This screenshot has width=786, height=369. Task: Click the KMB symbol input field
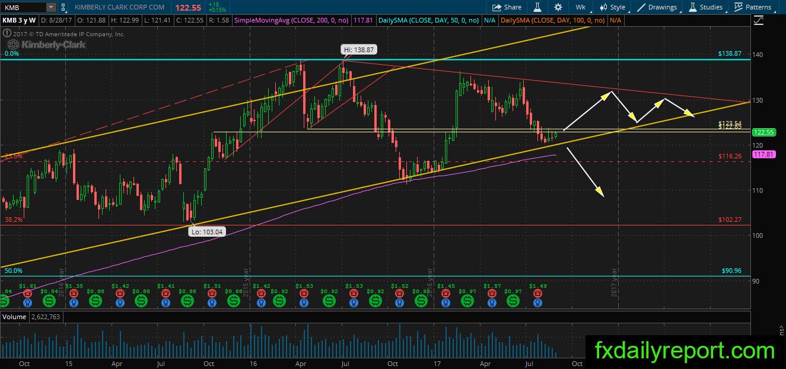24,7
